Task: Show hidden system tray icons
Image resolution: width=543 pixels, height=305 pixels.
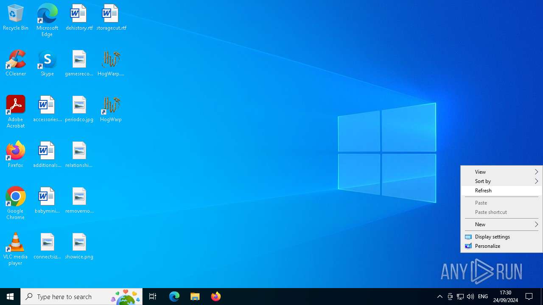Action: coord(440,297)
